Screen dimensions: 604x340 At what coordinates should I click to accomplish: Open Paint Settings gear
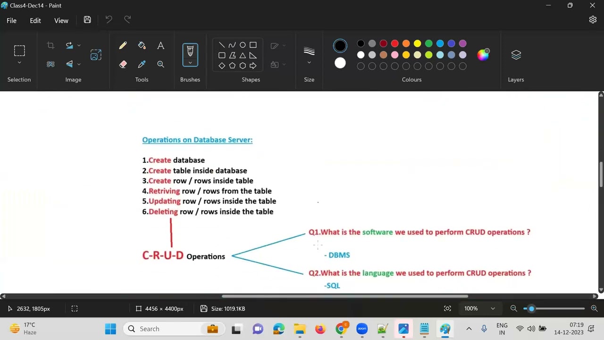click(593, 20)
